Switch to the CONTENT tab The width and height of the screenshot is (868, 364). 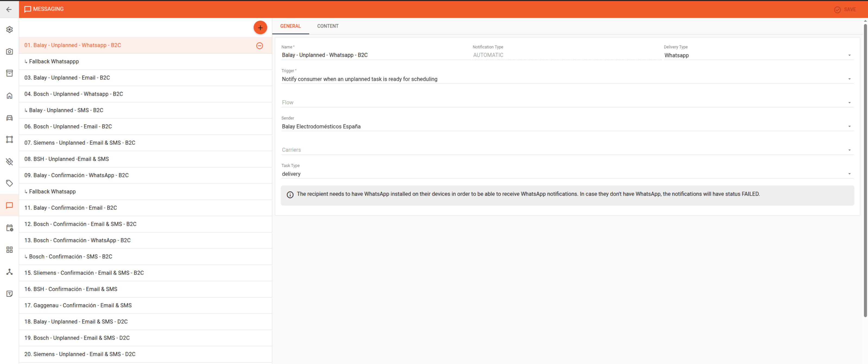(x=327, y=26)
